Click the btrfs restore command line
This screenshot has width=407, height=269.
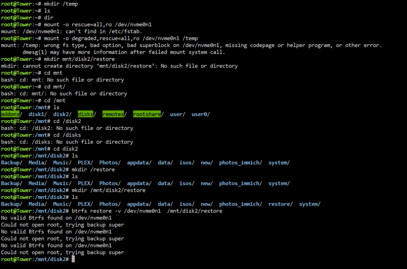(x=112, y=211)
